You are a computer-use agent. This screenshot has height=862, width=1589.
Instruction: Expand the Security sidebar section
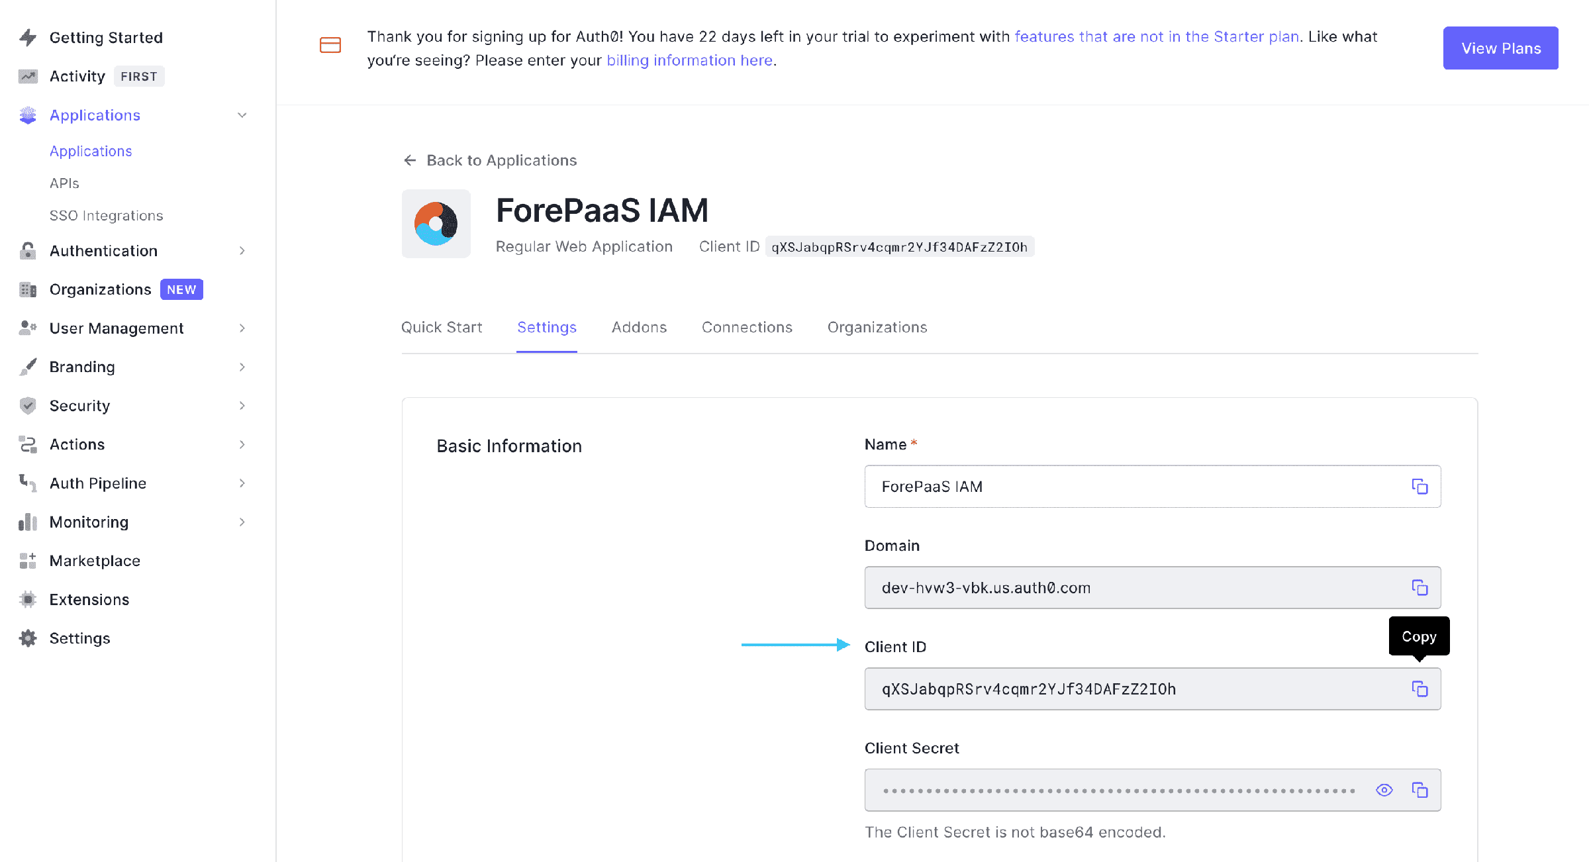(242, 406)
